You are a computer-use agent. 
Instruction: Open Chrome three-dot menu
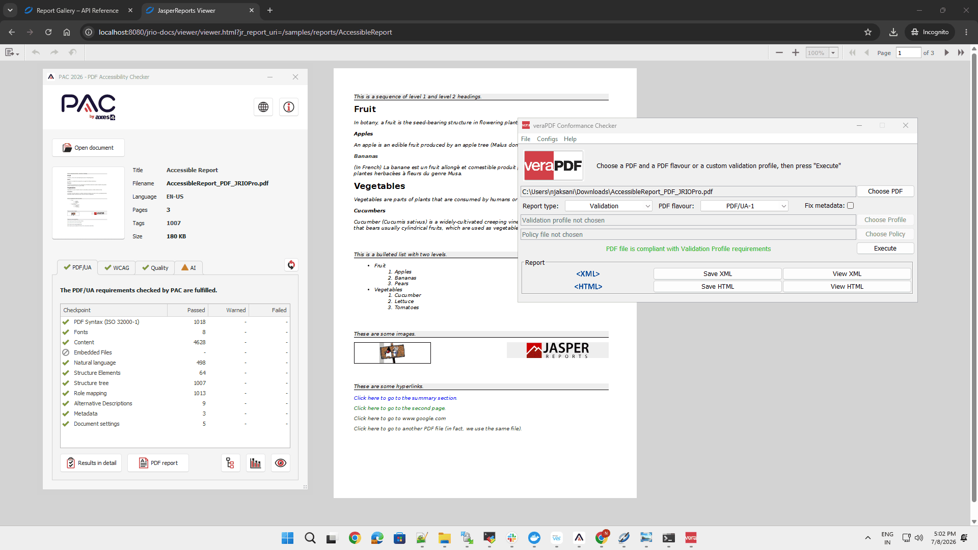tap(966, 32)
